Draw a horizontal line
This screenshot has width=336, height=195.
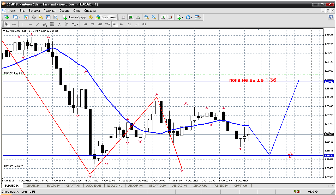pos(30,24)
